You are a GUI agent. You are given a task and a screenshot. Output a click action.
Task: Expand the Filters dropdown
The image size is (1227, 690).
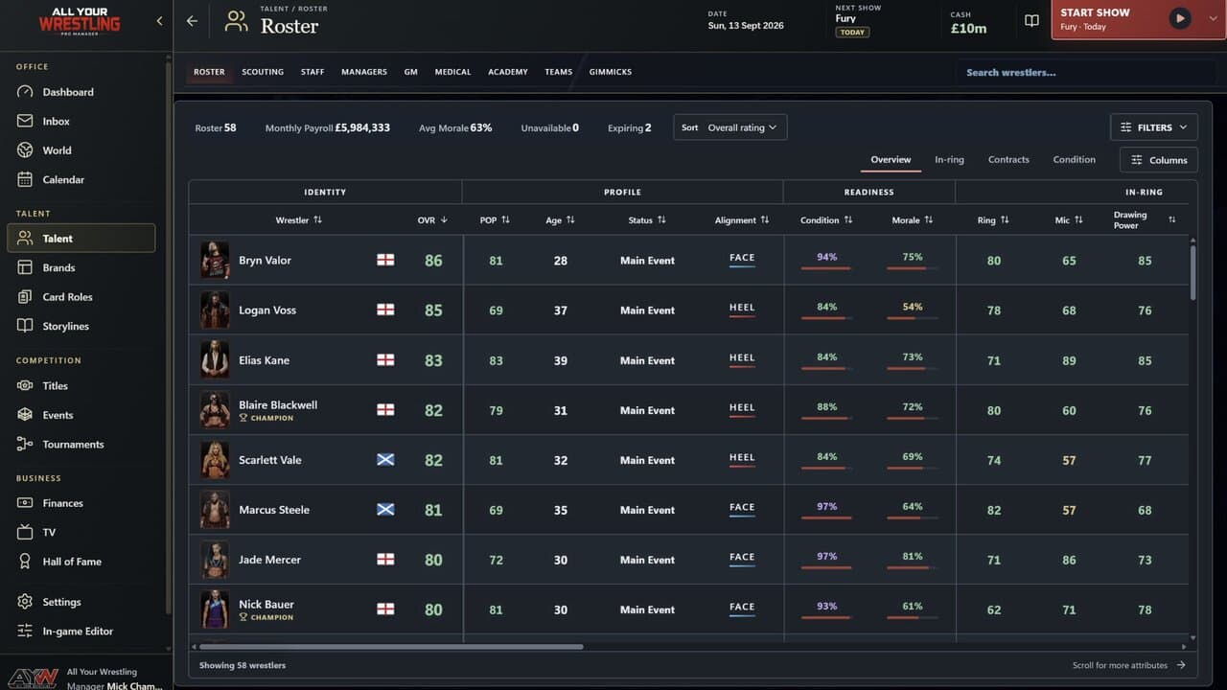(x=1154, y=127)
